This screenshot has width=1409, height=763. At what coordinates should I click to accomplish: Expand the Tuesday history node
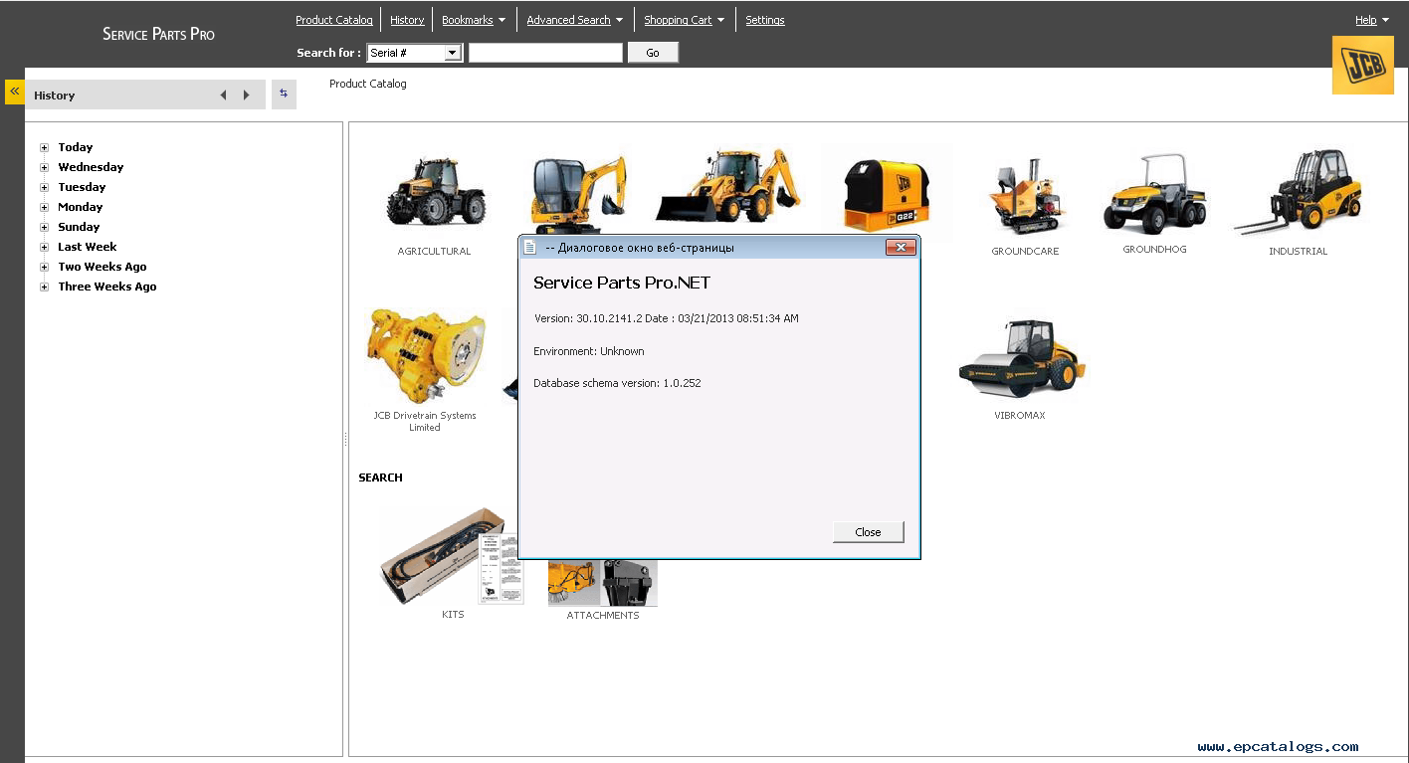(x=44, y=187)
